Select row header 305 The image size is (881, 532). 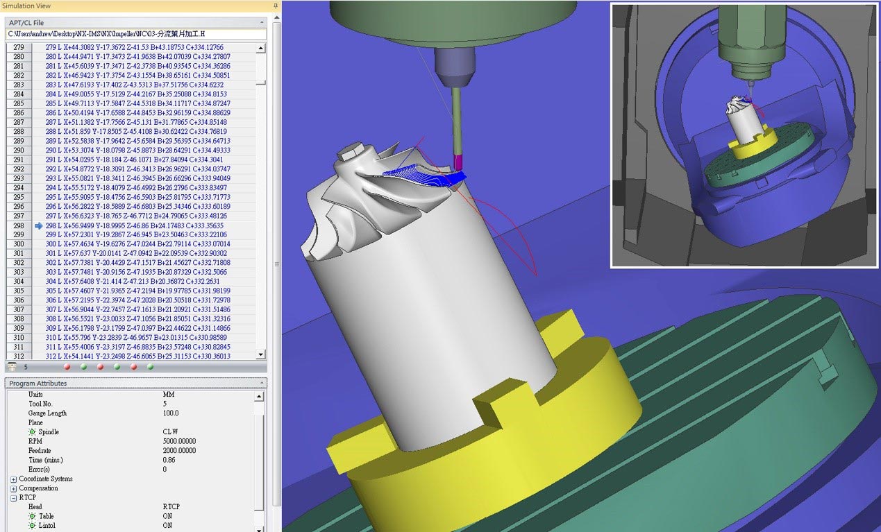[19, 291]
